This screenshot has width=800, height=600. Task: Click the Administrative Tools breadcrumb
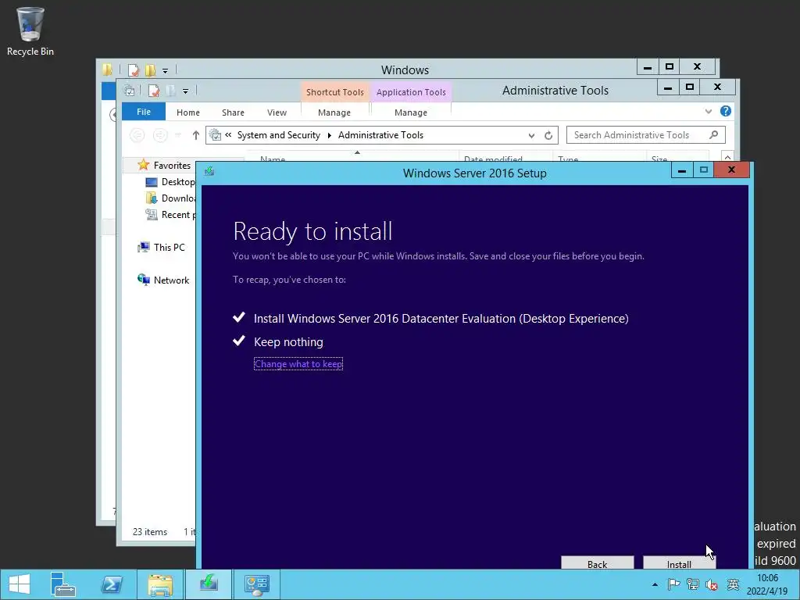click(x=380, y=135)
